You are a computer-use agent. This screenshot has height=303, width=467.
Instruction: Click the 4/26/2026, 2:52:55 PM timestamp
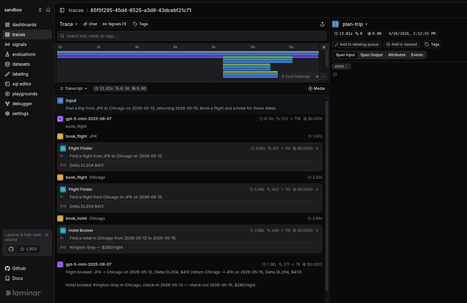[412, 34]
